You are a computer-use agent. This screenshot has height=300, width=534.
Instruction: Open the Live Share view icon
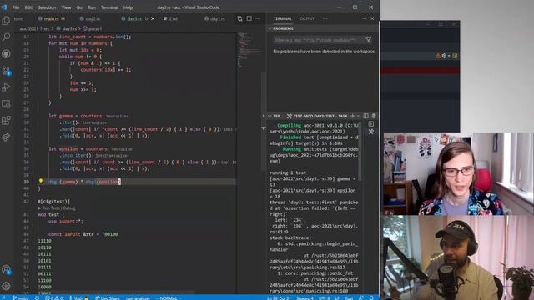tap(6, 137)
